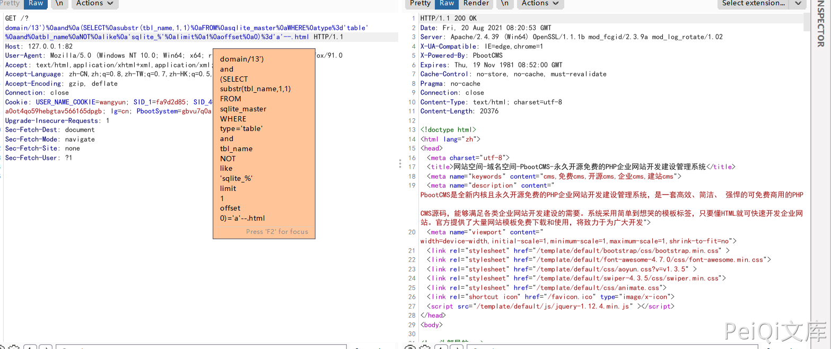Click 'Sec-Fetch-Site: none' line
Screen dimensions: 831x349
coord(42,148)
